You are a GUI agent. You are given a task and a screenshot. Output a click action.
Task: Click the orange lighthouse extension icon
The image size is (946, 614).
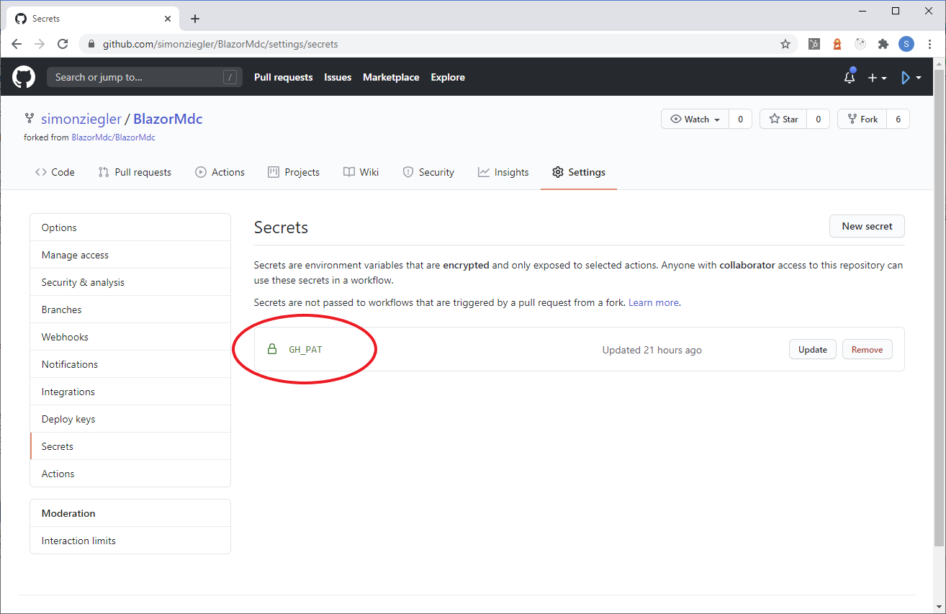click(x=837, y=44)
